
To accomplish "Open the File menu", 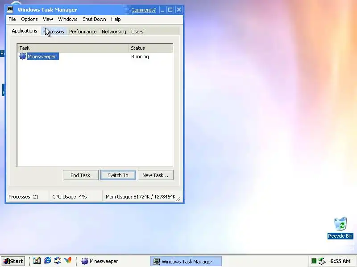I will coord(12,19).
